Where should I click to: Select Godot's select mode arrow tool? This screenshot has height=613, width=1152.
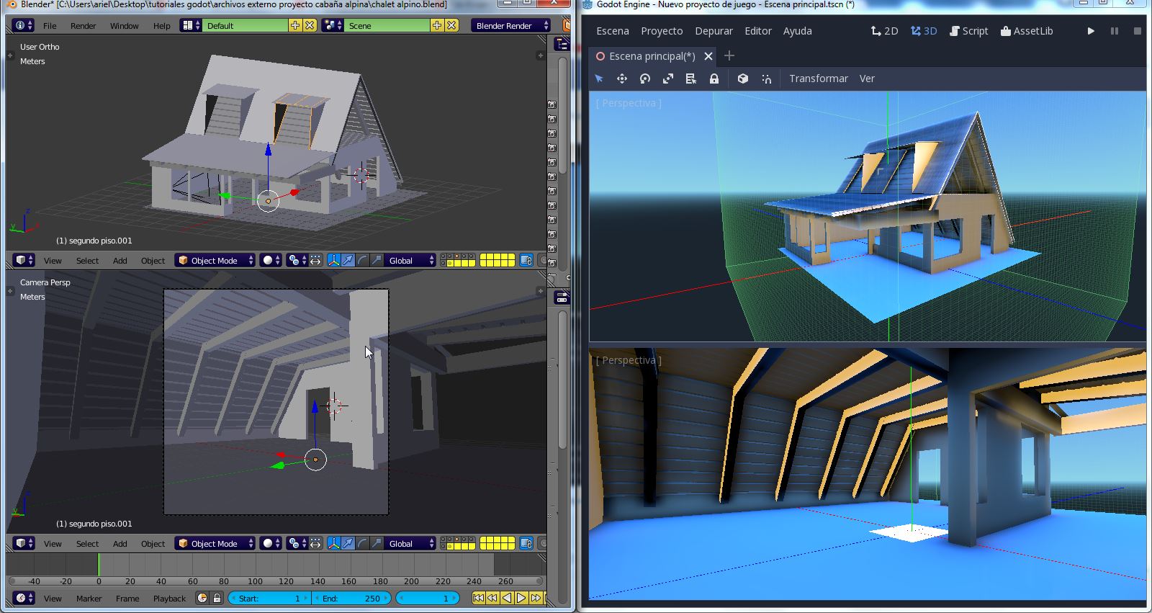click(598, 79)
